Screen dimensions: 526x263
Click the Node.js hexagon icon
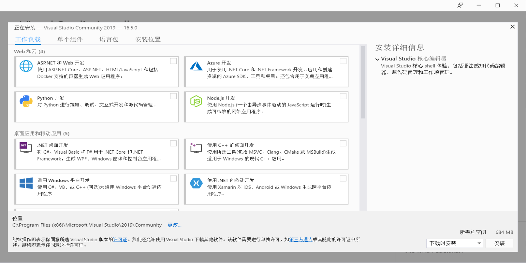point(196,101)
